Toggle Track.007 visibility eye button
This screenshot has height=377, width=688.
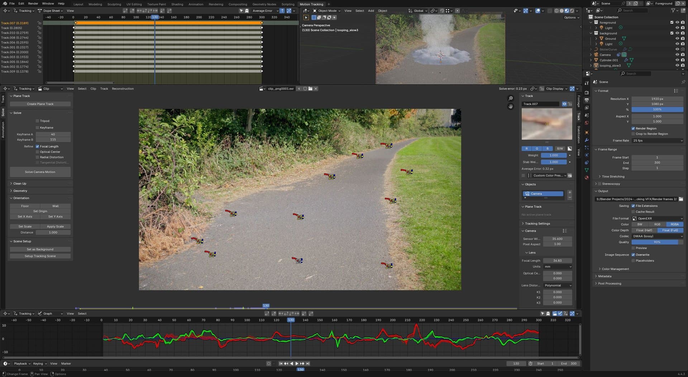click(x=564, y=104)
